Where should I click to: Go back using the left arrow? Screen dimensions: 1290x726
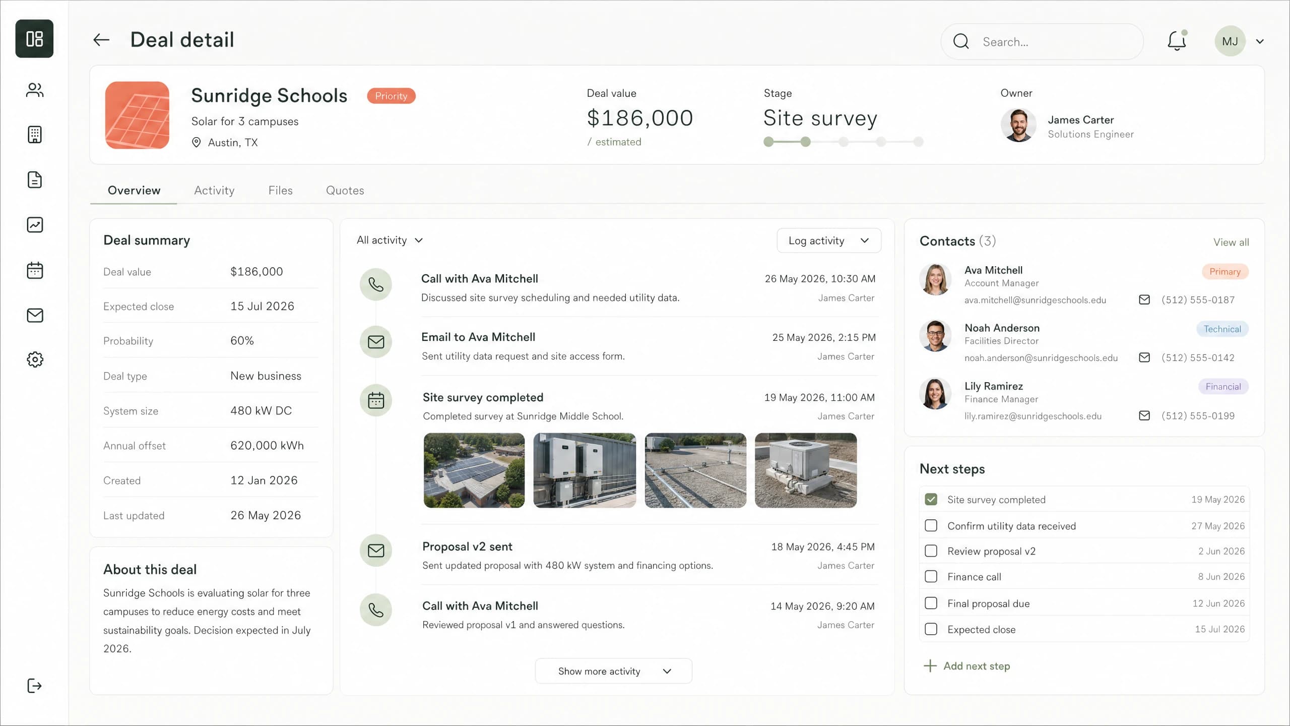tap(101, 40)
